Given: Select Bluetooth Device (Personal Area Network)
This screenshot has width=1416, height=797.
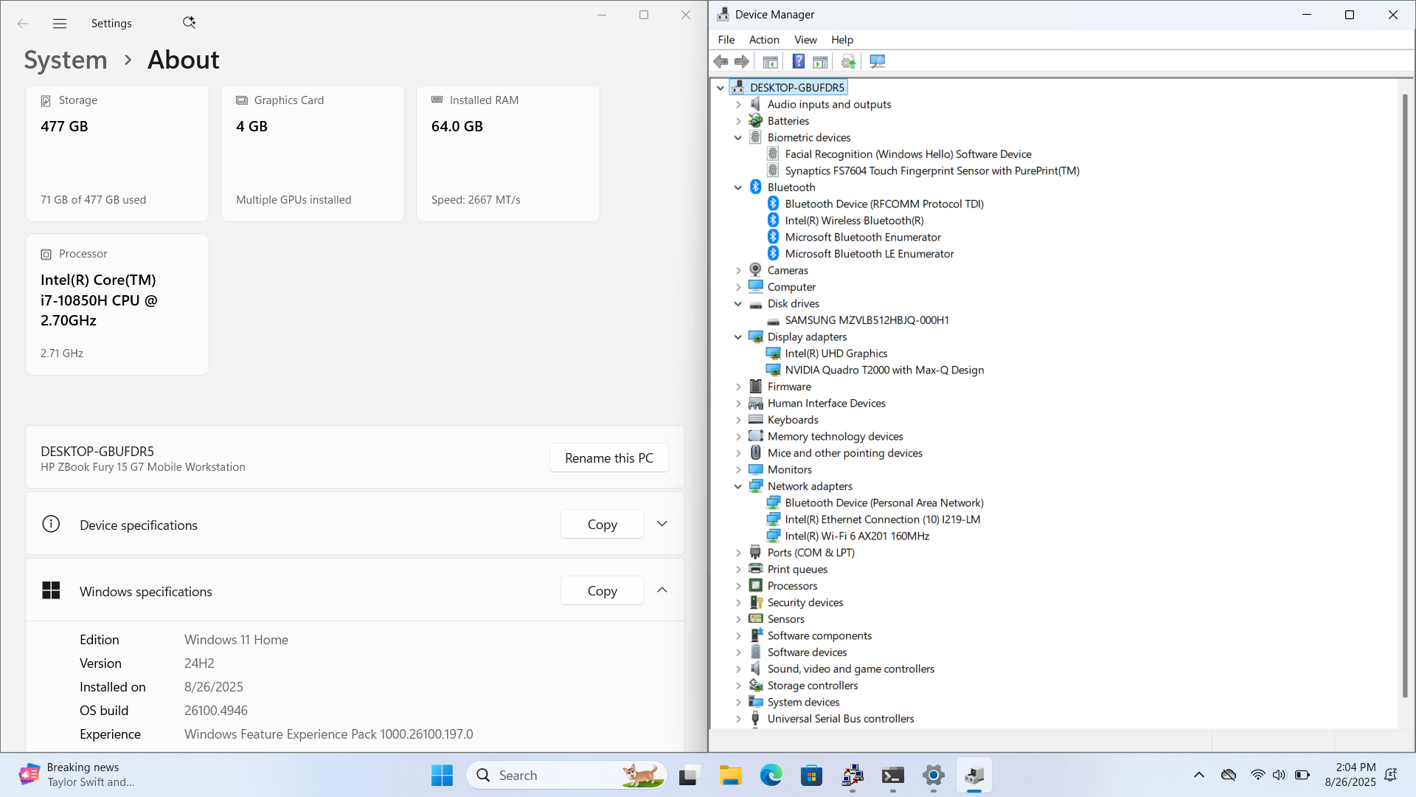Looking at the screenshot, I should (x=884, y=503).
